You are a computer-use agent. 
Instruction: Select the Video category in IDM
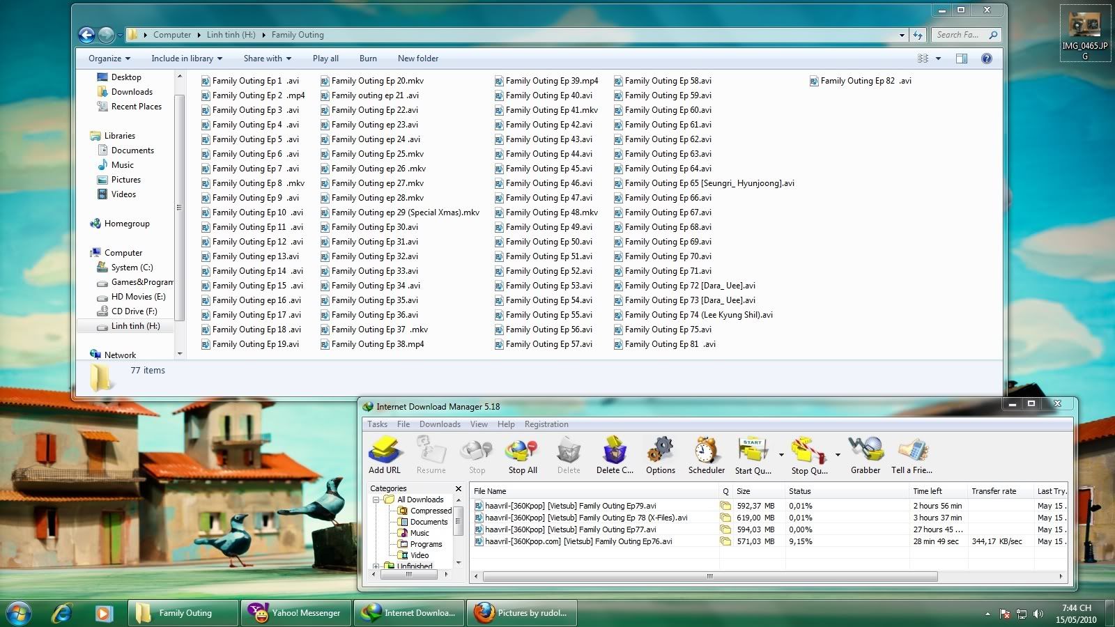pos(420,555)
